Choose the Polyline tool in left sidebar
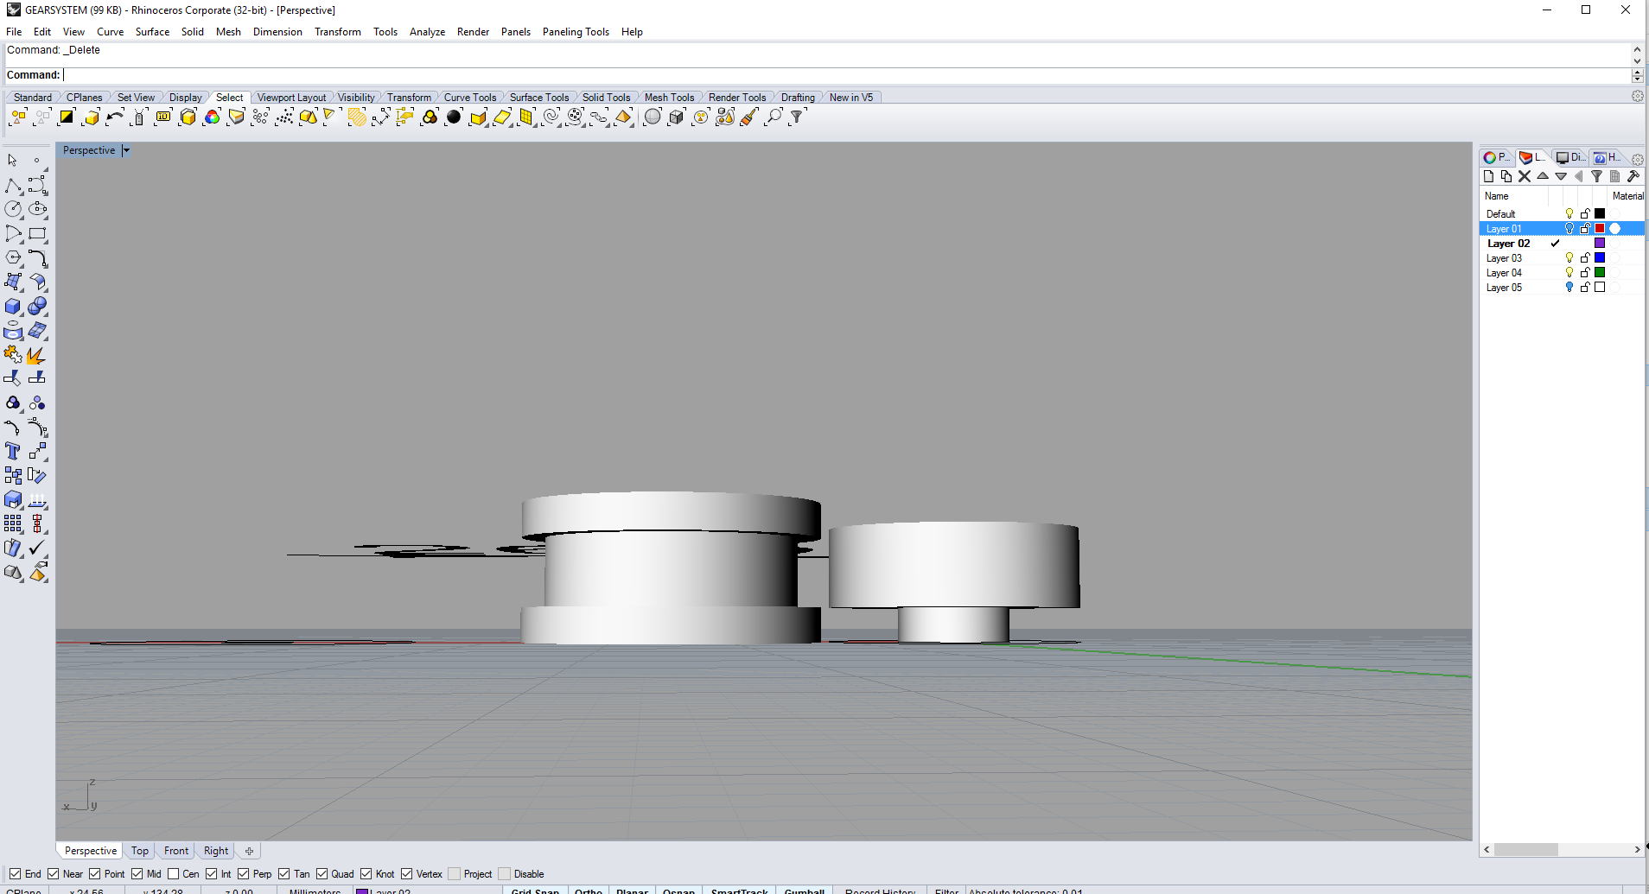 pos(13,186)
